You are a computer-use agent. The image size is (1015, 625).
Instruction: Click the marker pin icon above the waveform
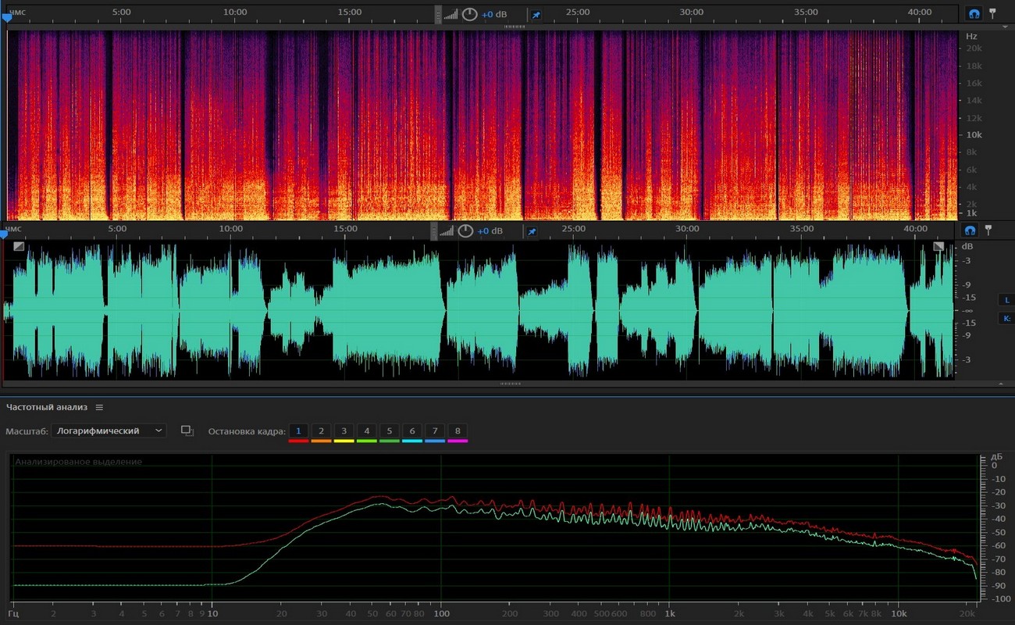pyautogui.click(x=988, y=230)
